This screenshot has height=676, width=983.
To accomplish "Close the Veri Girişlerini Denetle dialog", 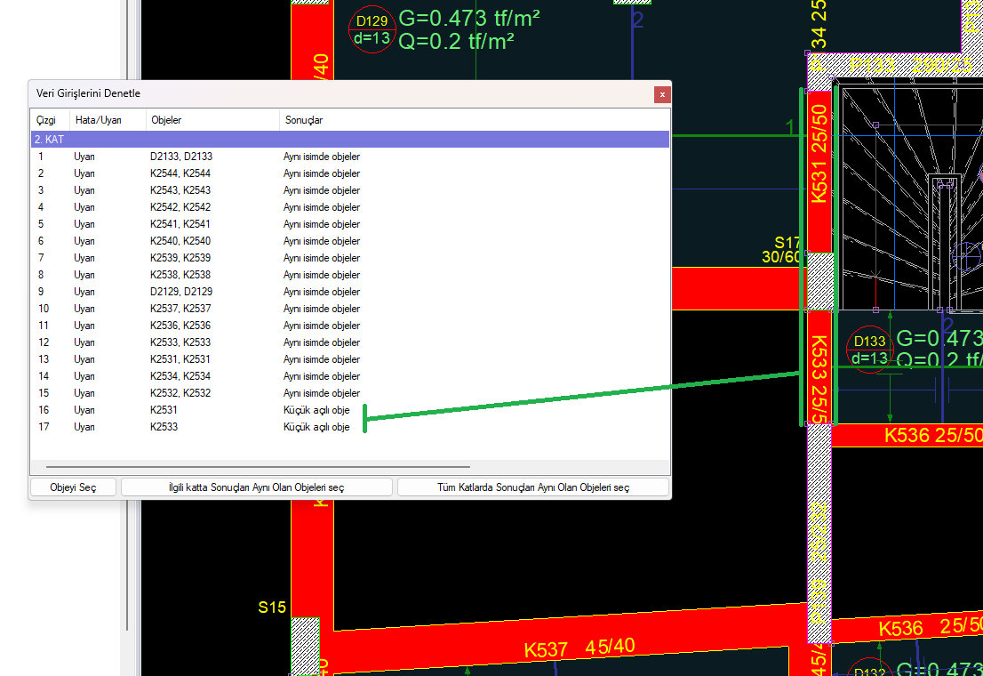I will click(x=662, y=95).
